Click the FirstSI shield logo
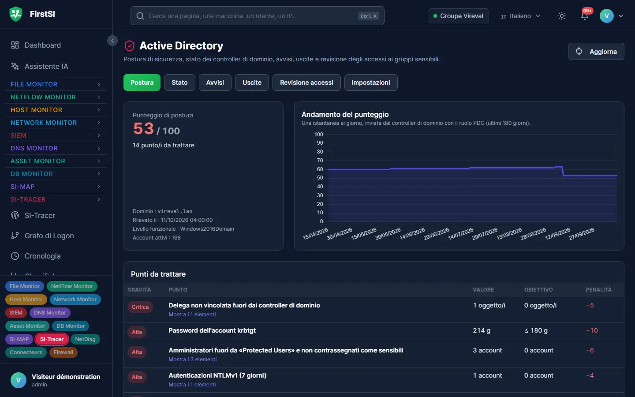Screen dimensions: 635x397 click(16, 14)
